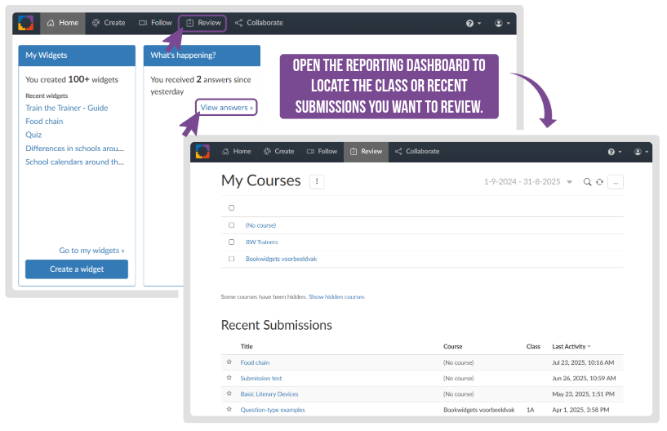
Task: Click date Jun 26, 2025, 10:59 AM
Action: coord(584,379)
